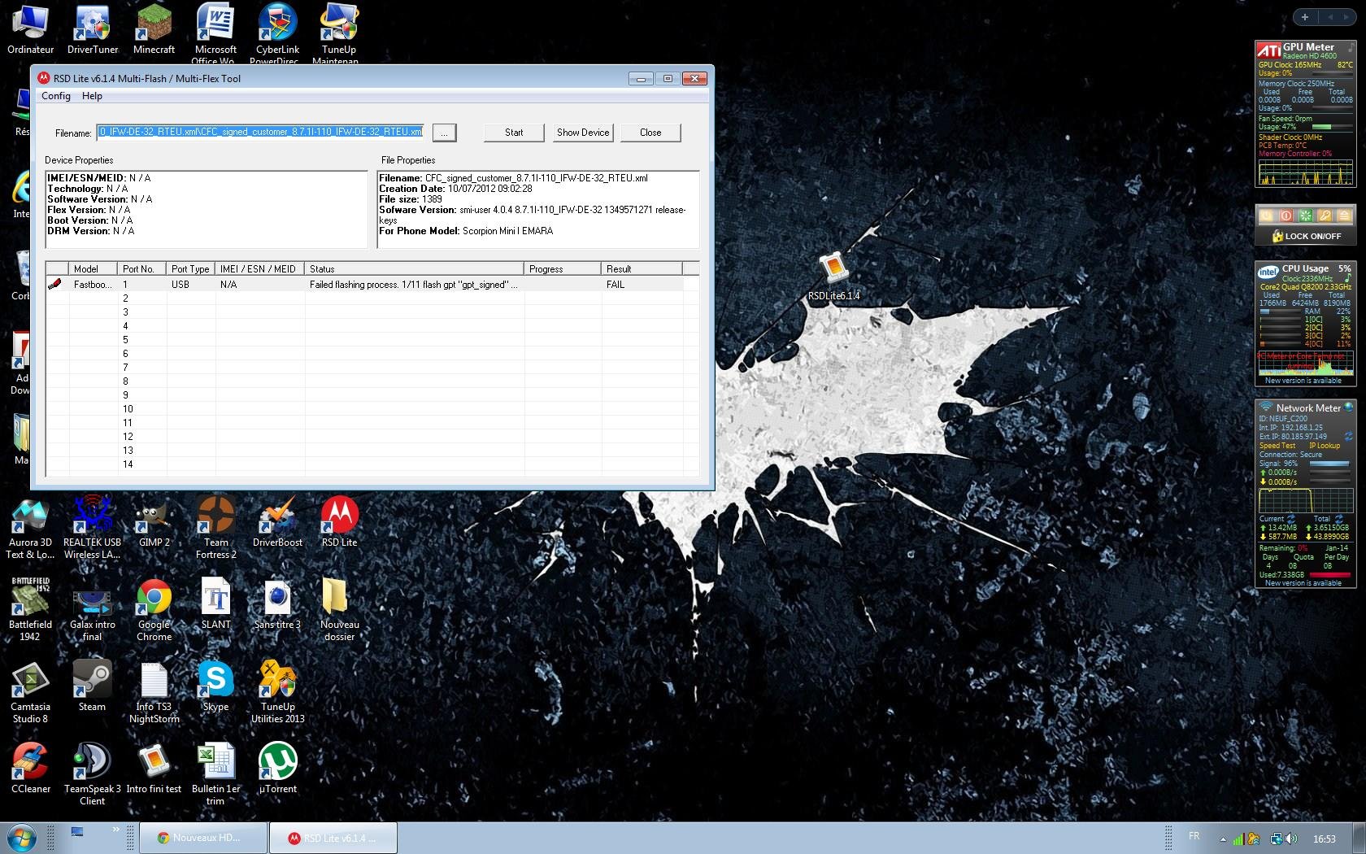Open the Google Chrome desktop shortcut
The width and height of the screenshot is (1366, 854).
154,612
